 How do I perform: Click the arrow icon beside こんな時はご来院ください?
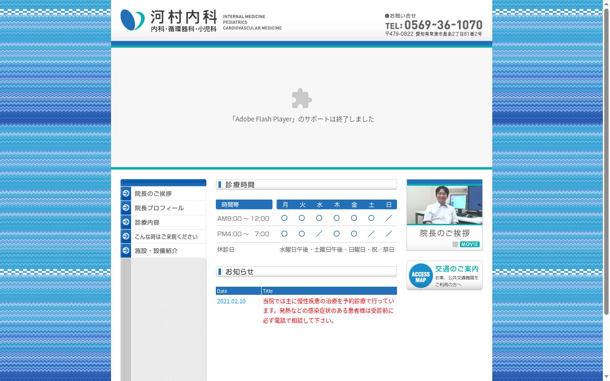point(126,236)
